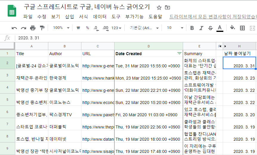This screenshot has width=257, height=155.
Task: Activate the paint format tool
Action: [42, 28]
